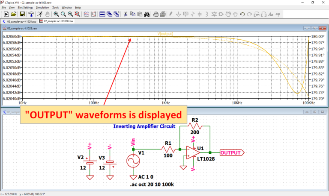Click the binoculars Find icon
Image resolution: width=329 pixels, height=196 pixels.
[x=147, y=14]
